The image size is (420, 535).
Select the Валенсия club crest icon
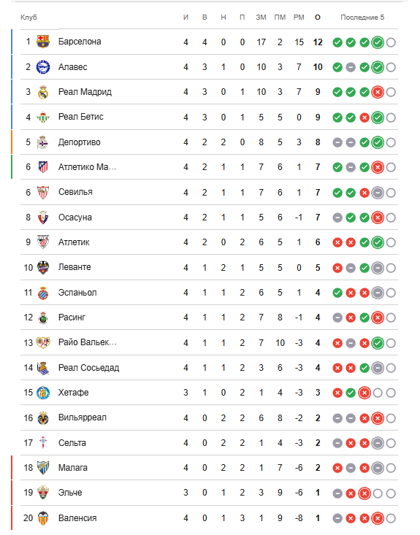tap(43, 518)
